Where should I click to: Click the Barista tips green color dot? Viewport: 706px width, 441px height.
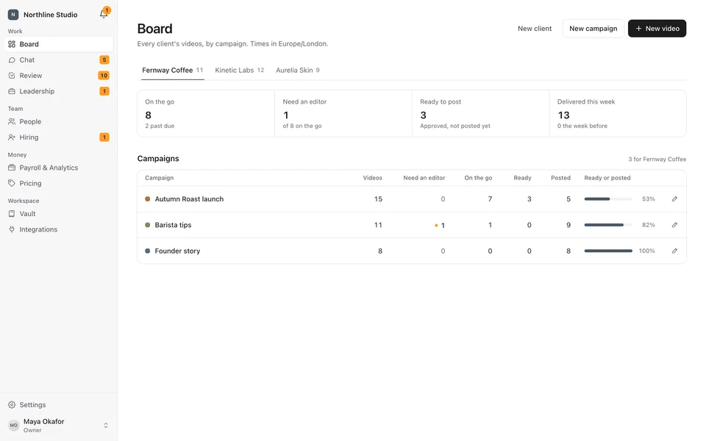pyautogui.click(x=147, y=225)
